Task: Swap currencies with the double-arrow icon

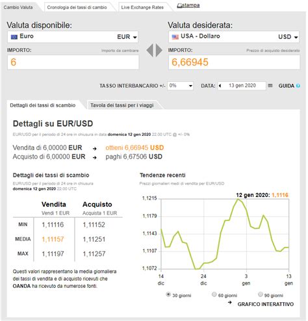Action: click(x=154, y=50)
